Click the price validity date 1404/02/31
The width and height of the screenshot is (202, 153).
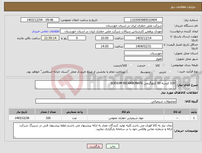click(143, 46)
